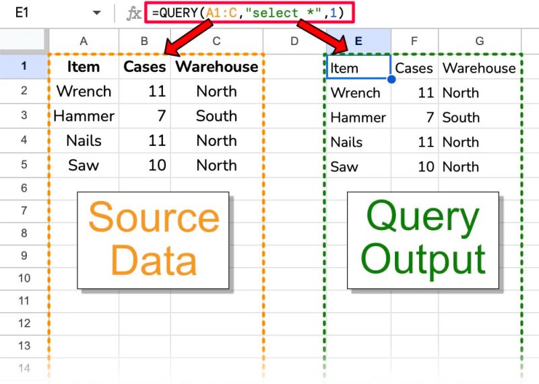Open the Name box dropdown arrow

click(x=97, y=13)
